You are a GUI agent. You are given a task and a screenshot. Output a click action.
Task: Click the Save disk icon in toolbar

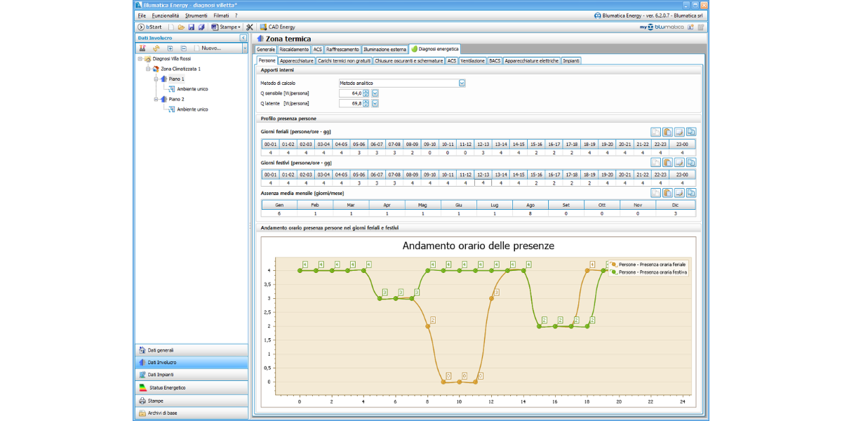click(x=191, y=27)
